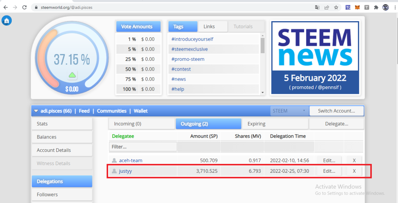
Task: Open the Followers sidebar section
Action: [62, 195]
